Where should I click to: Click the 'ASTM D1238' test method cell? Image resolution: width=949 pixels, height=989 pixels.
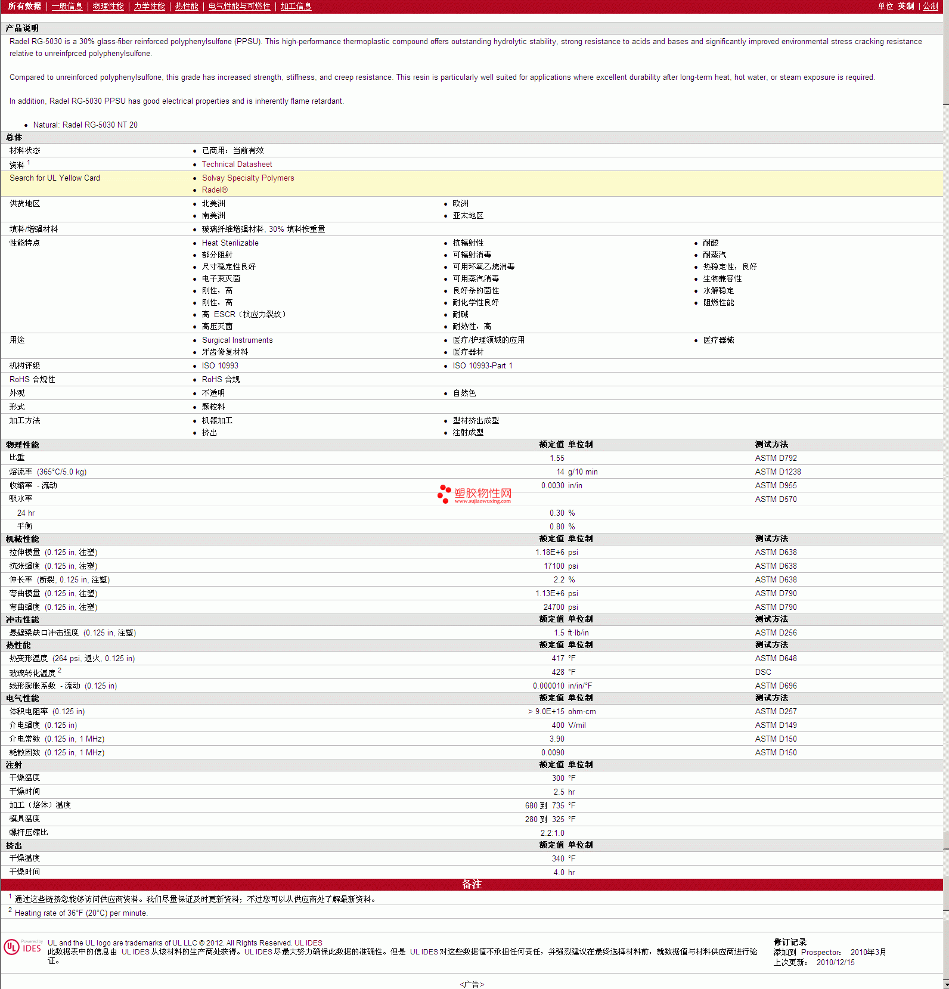point(778,472)
